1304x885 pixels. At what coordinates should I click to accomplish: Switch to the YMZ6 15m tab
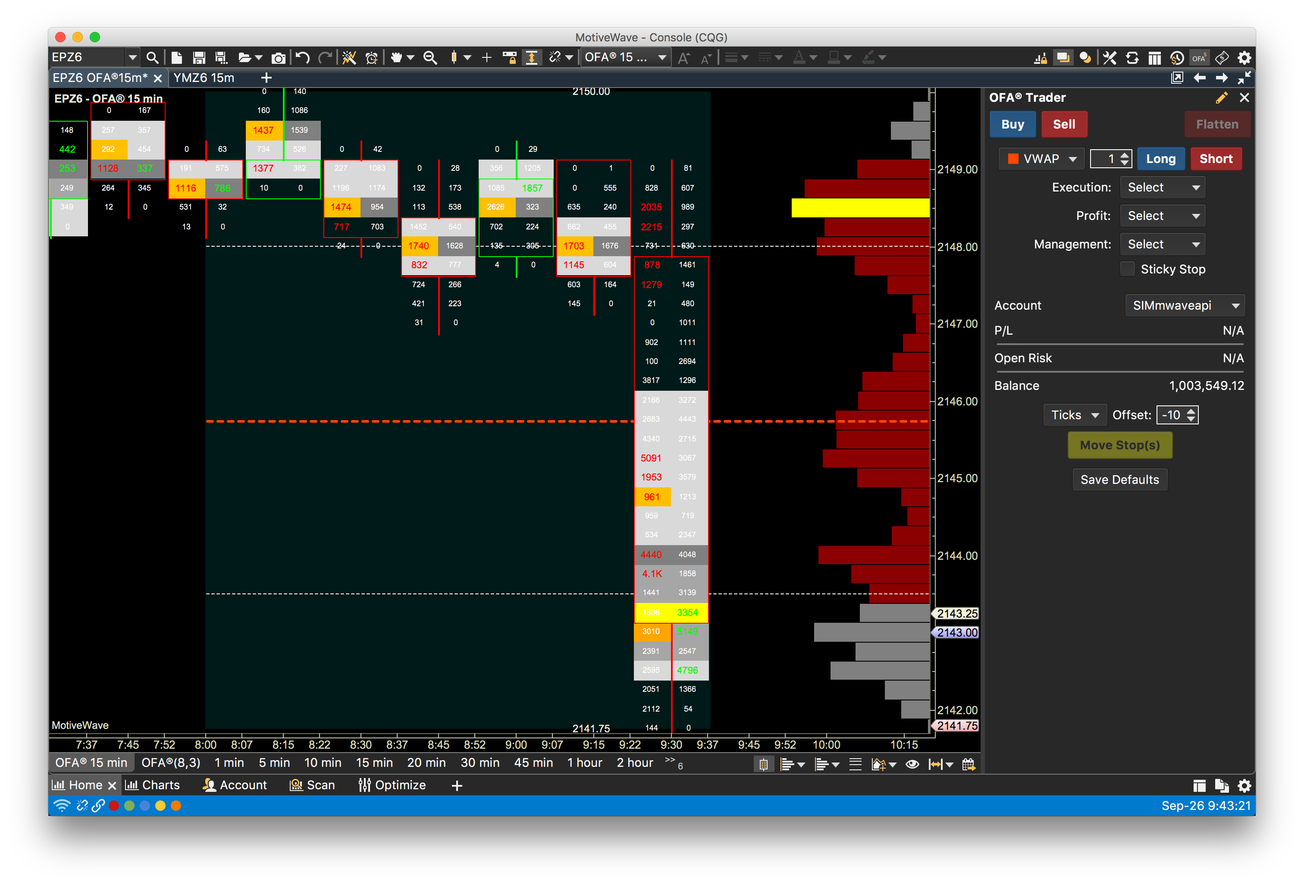(204, 78)
